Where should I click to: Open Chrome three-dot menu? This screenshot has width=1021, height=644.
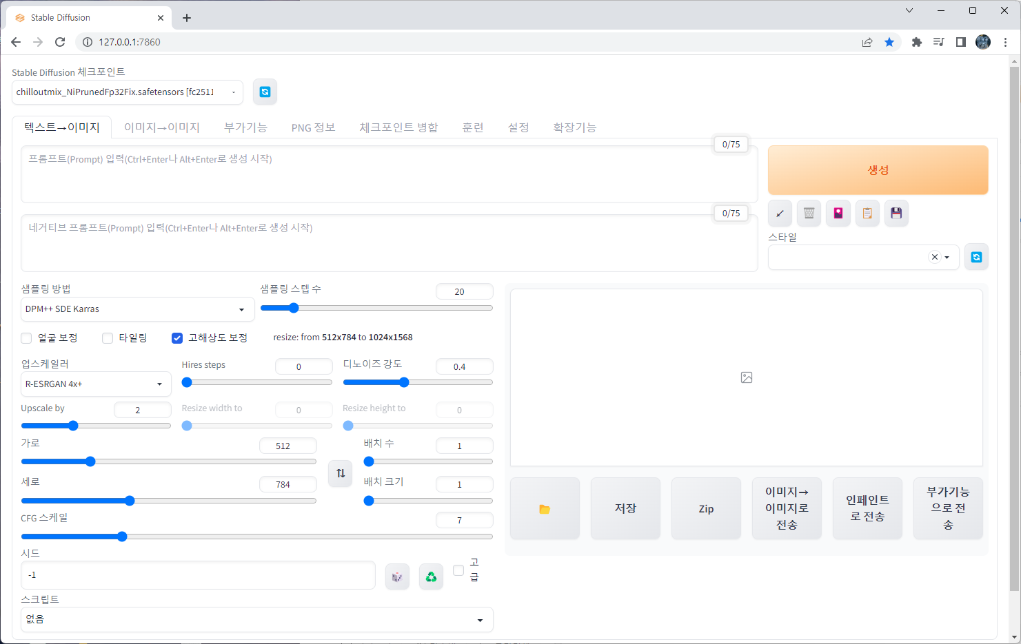(x=1006, y=42)
